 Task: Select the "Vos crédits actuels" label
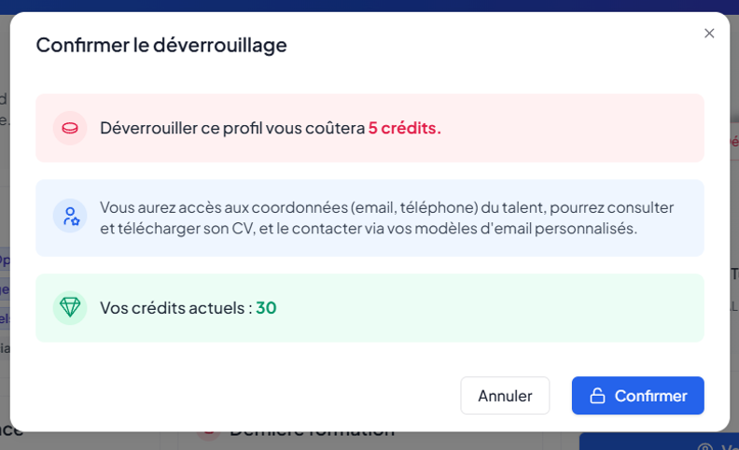175,307
